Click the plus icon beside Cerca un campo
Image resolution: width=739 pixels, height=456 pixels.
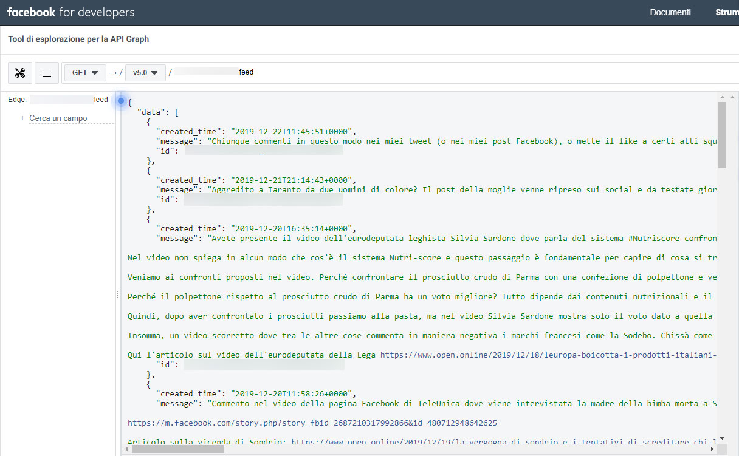pyautogui.click(x=22, y=118)
